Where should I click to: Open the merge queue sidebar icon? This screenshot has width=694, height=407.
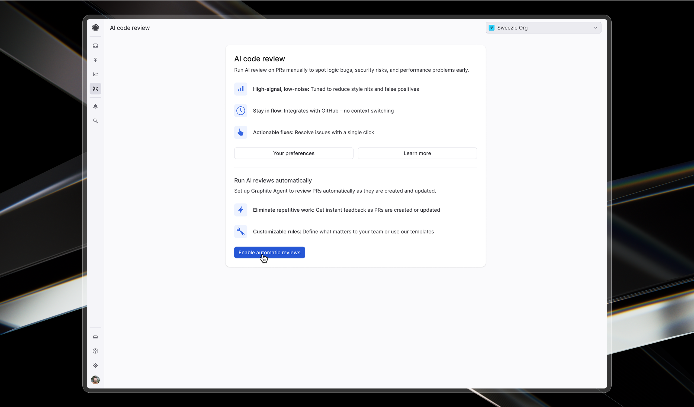(95, 60)
